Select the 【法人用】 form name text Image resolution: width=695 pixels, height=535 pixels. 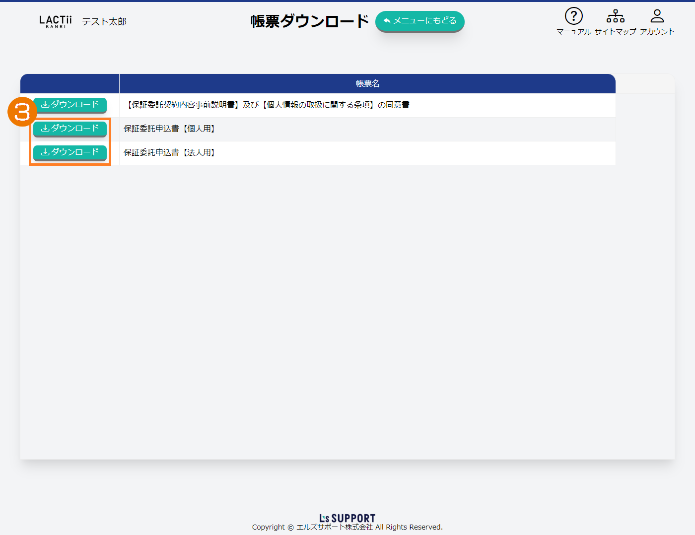point(170,153)
